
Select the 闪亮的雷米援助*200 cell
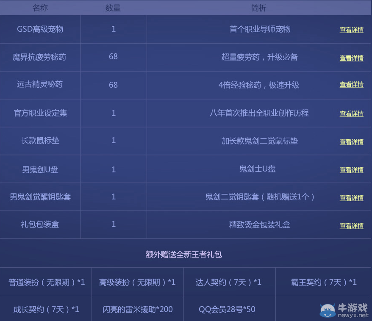click(137, 309)
